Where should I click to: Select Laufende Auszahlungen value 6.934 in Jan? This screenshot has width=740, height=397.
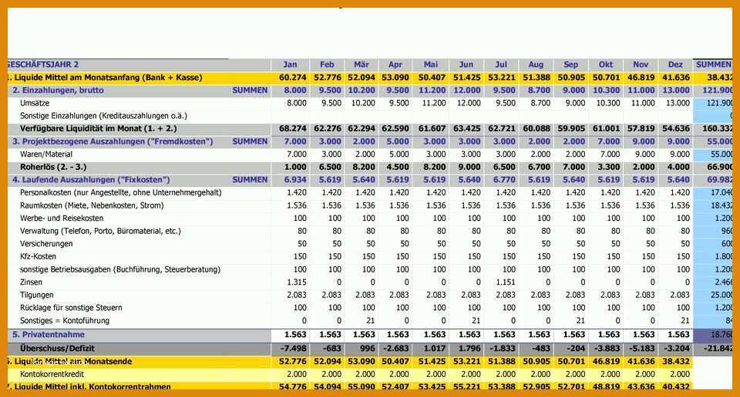click(x=295, y=179)
